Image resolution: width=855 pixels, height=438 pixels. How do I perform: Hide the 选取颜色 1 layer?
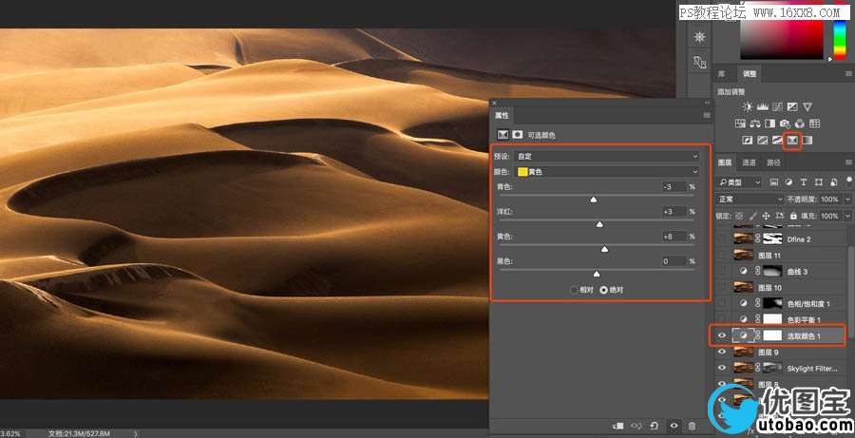point(721,335)
